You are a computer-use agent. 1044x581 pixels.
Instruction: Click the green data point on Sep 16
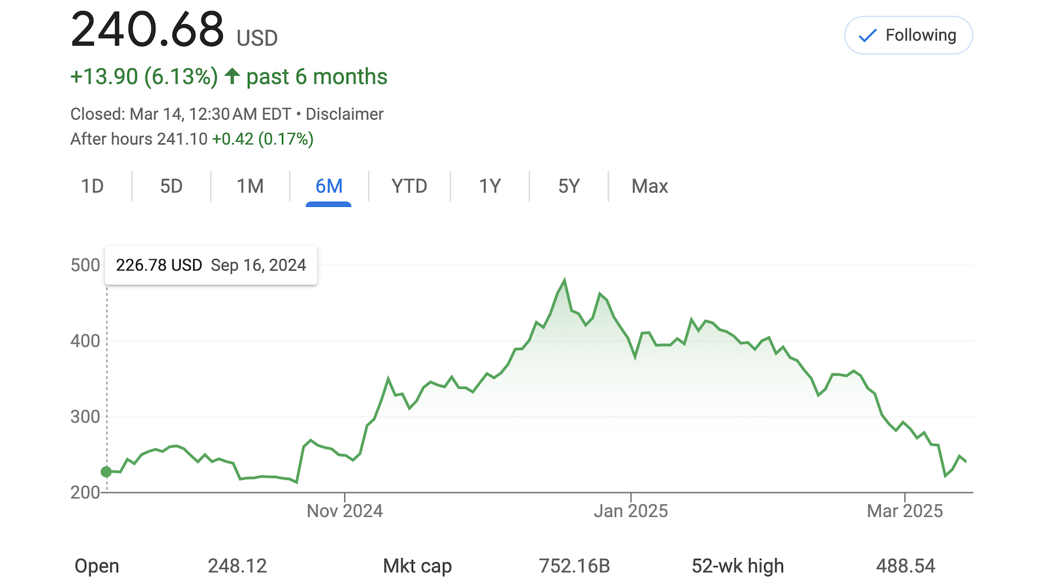coord(106,471)
